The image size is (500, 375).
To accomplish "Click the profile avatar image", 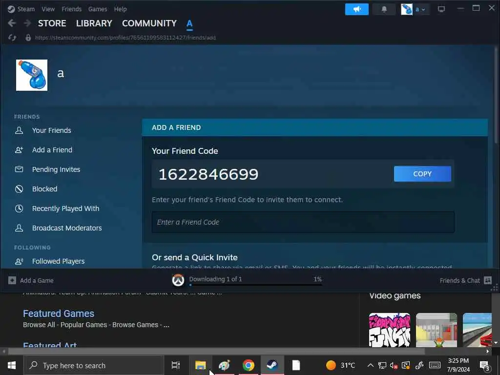I will 32,75.
